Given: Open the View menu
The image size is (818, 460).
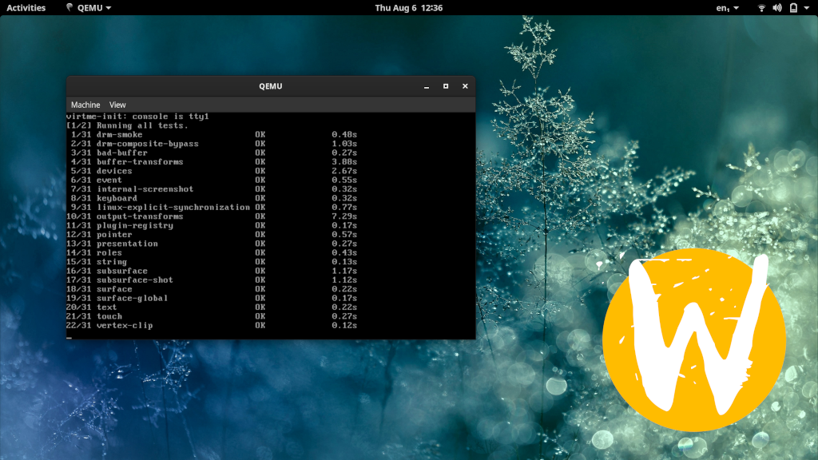Looking at the screenshot, I should (117, 105).
